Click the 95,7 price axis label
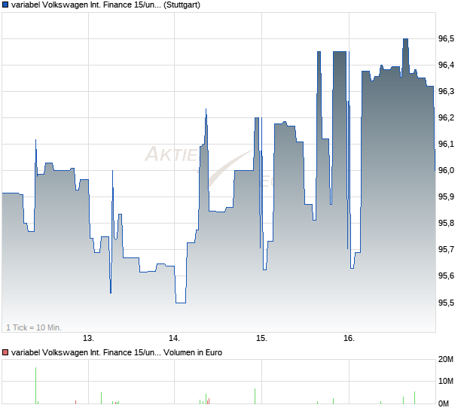This screenshot has width=467, height=411. point(447,250)
